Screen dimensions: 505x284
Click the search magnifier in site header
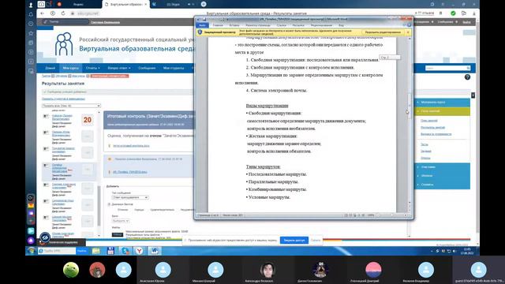(x=468, y=68)
